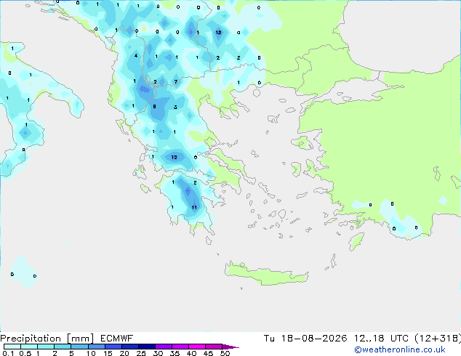
Task: Select the 2–5 mm legend color swatch
Action: 63,347
